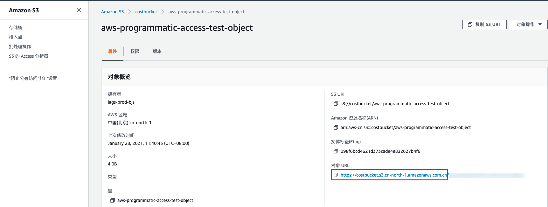This screenshot has height=207, width=548.
Task: Open S3 的 Access 分析器
Action: point(29,56)
